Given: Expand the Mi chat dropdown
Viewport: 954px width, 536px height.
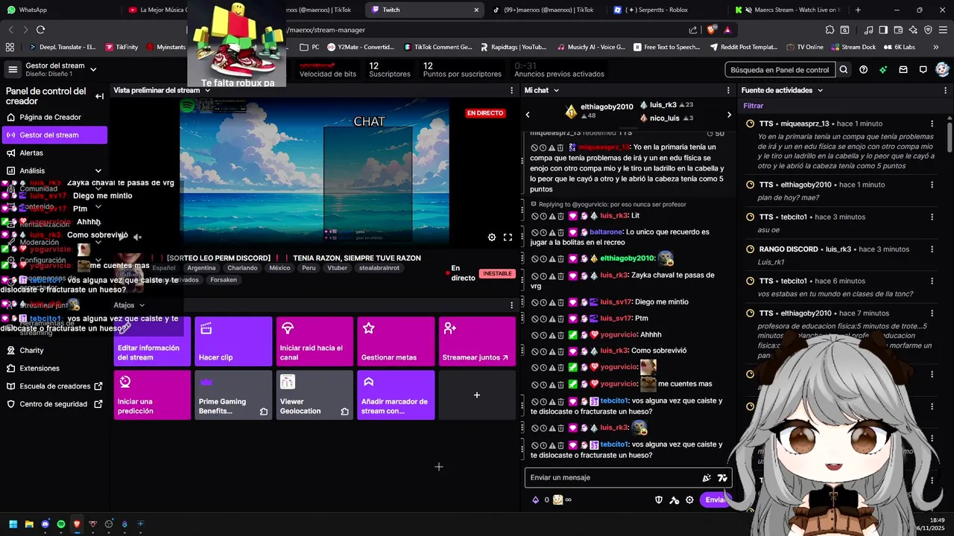Looking at the screenshot, I should (x=555, y=90).
